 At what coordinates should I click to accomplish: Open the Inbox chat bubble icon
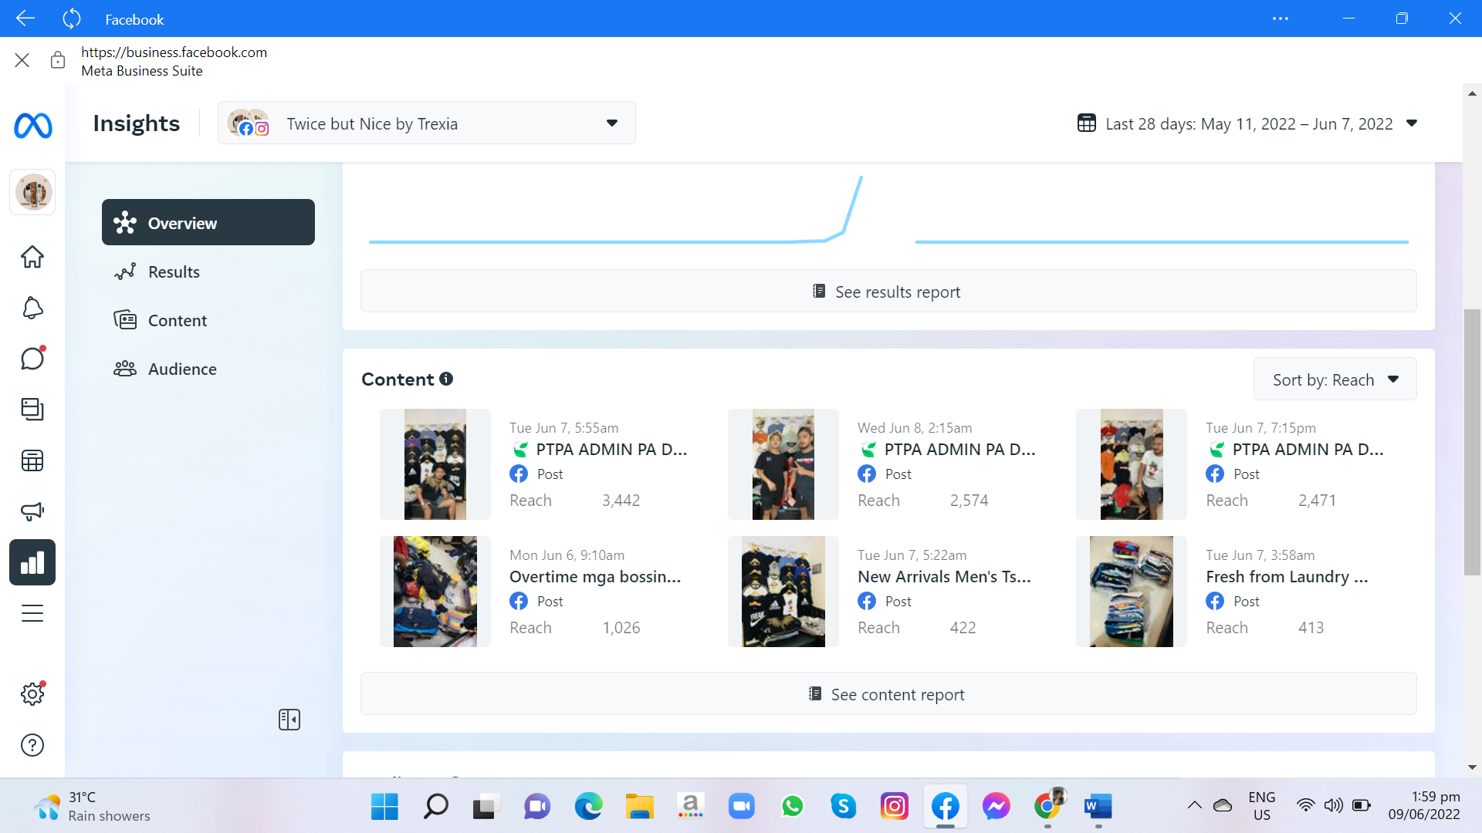coord(32,359)
